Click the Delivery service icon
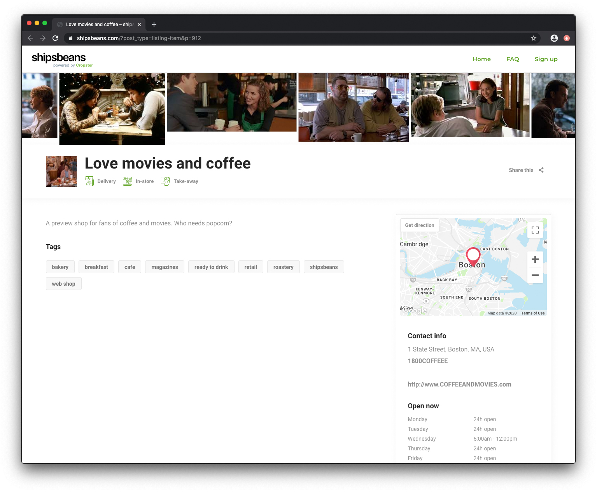The height and width of the screenshot is (492, 597). coord(89,181)
